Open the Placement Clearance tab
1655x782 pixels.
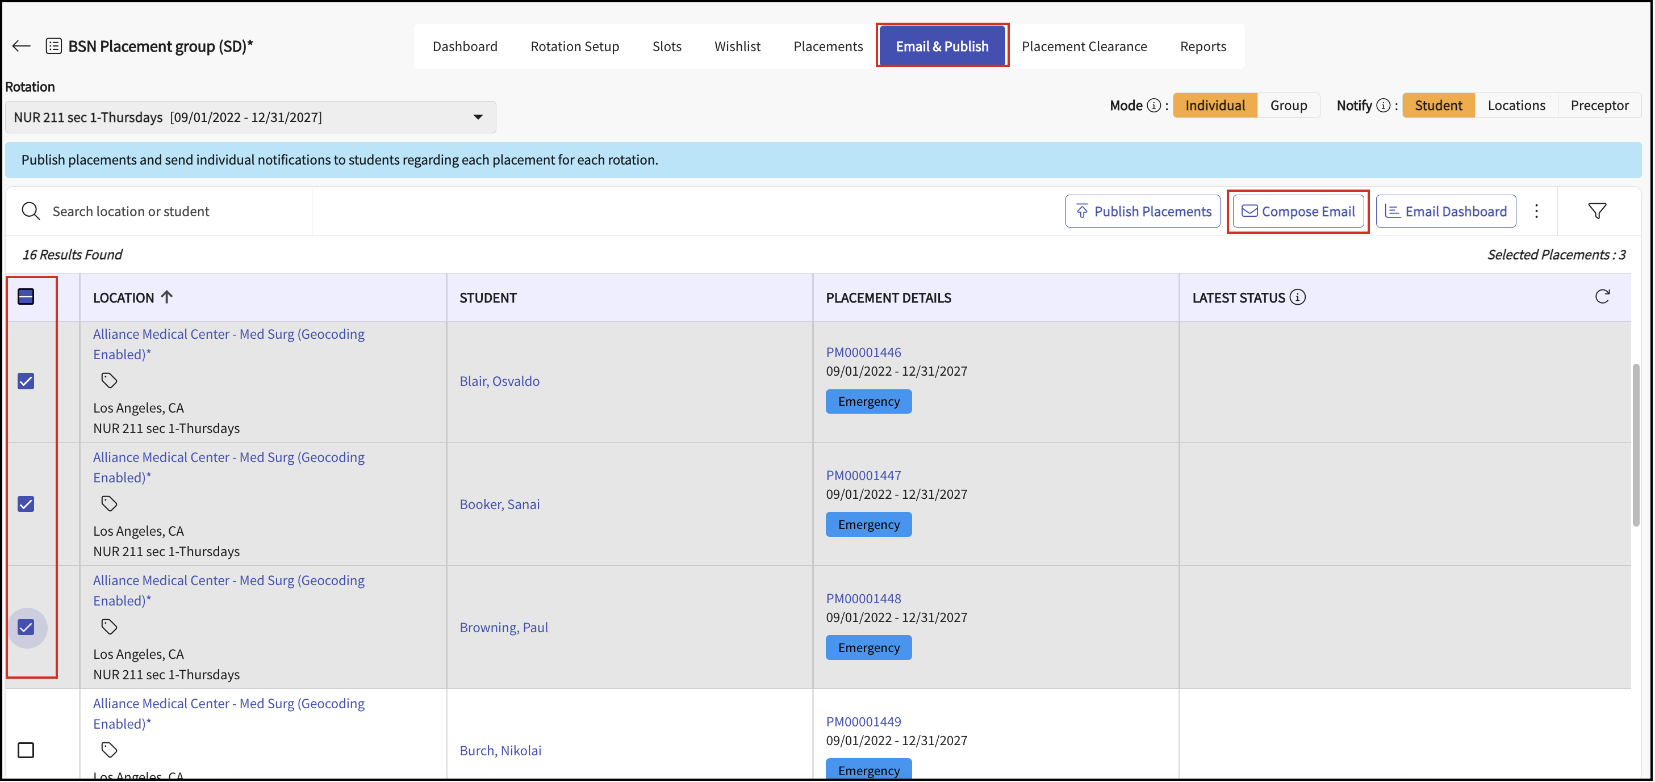pos(1083,46)
